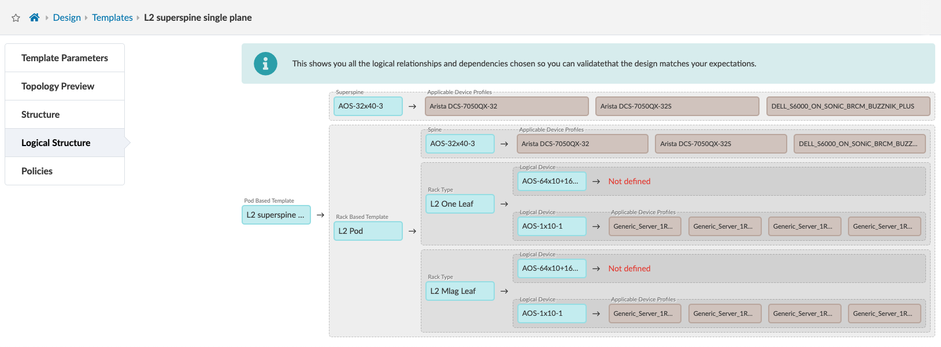
Task: Go to home via house icon
Action: point(34,17)
